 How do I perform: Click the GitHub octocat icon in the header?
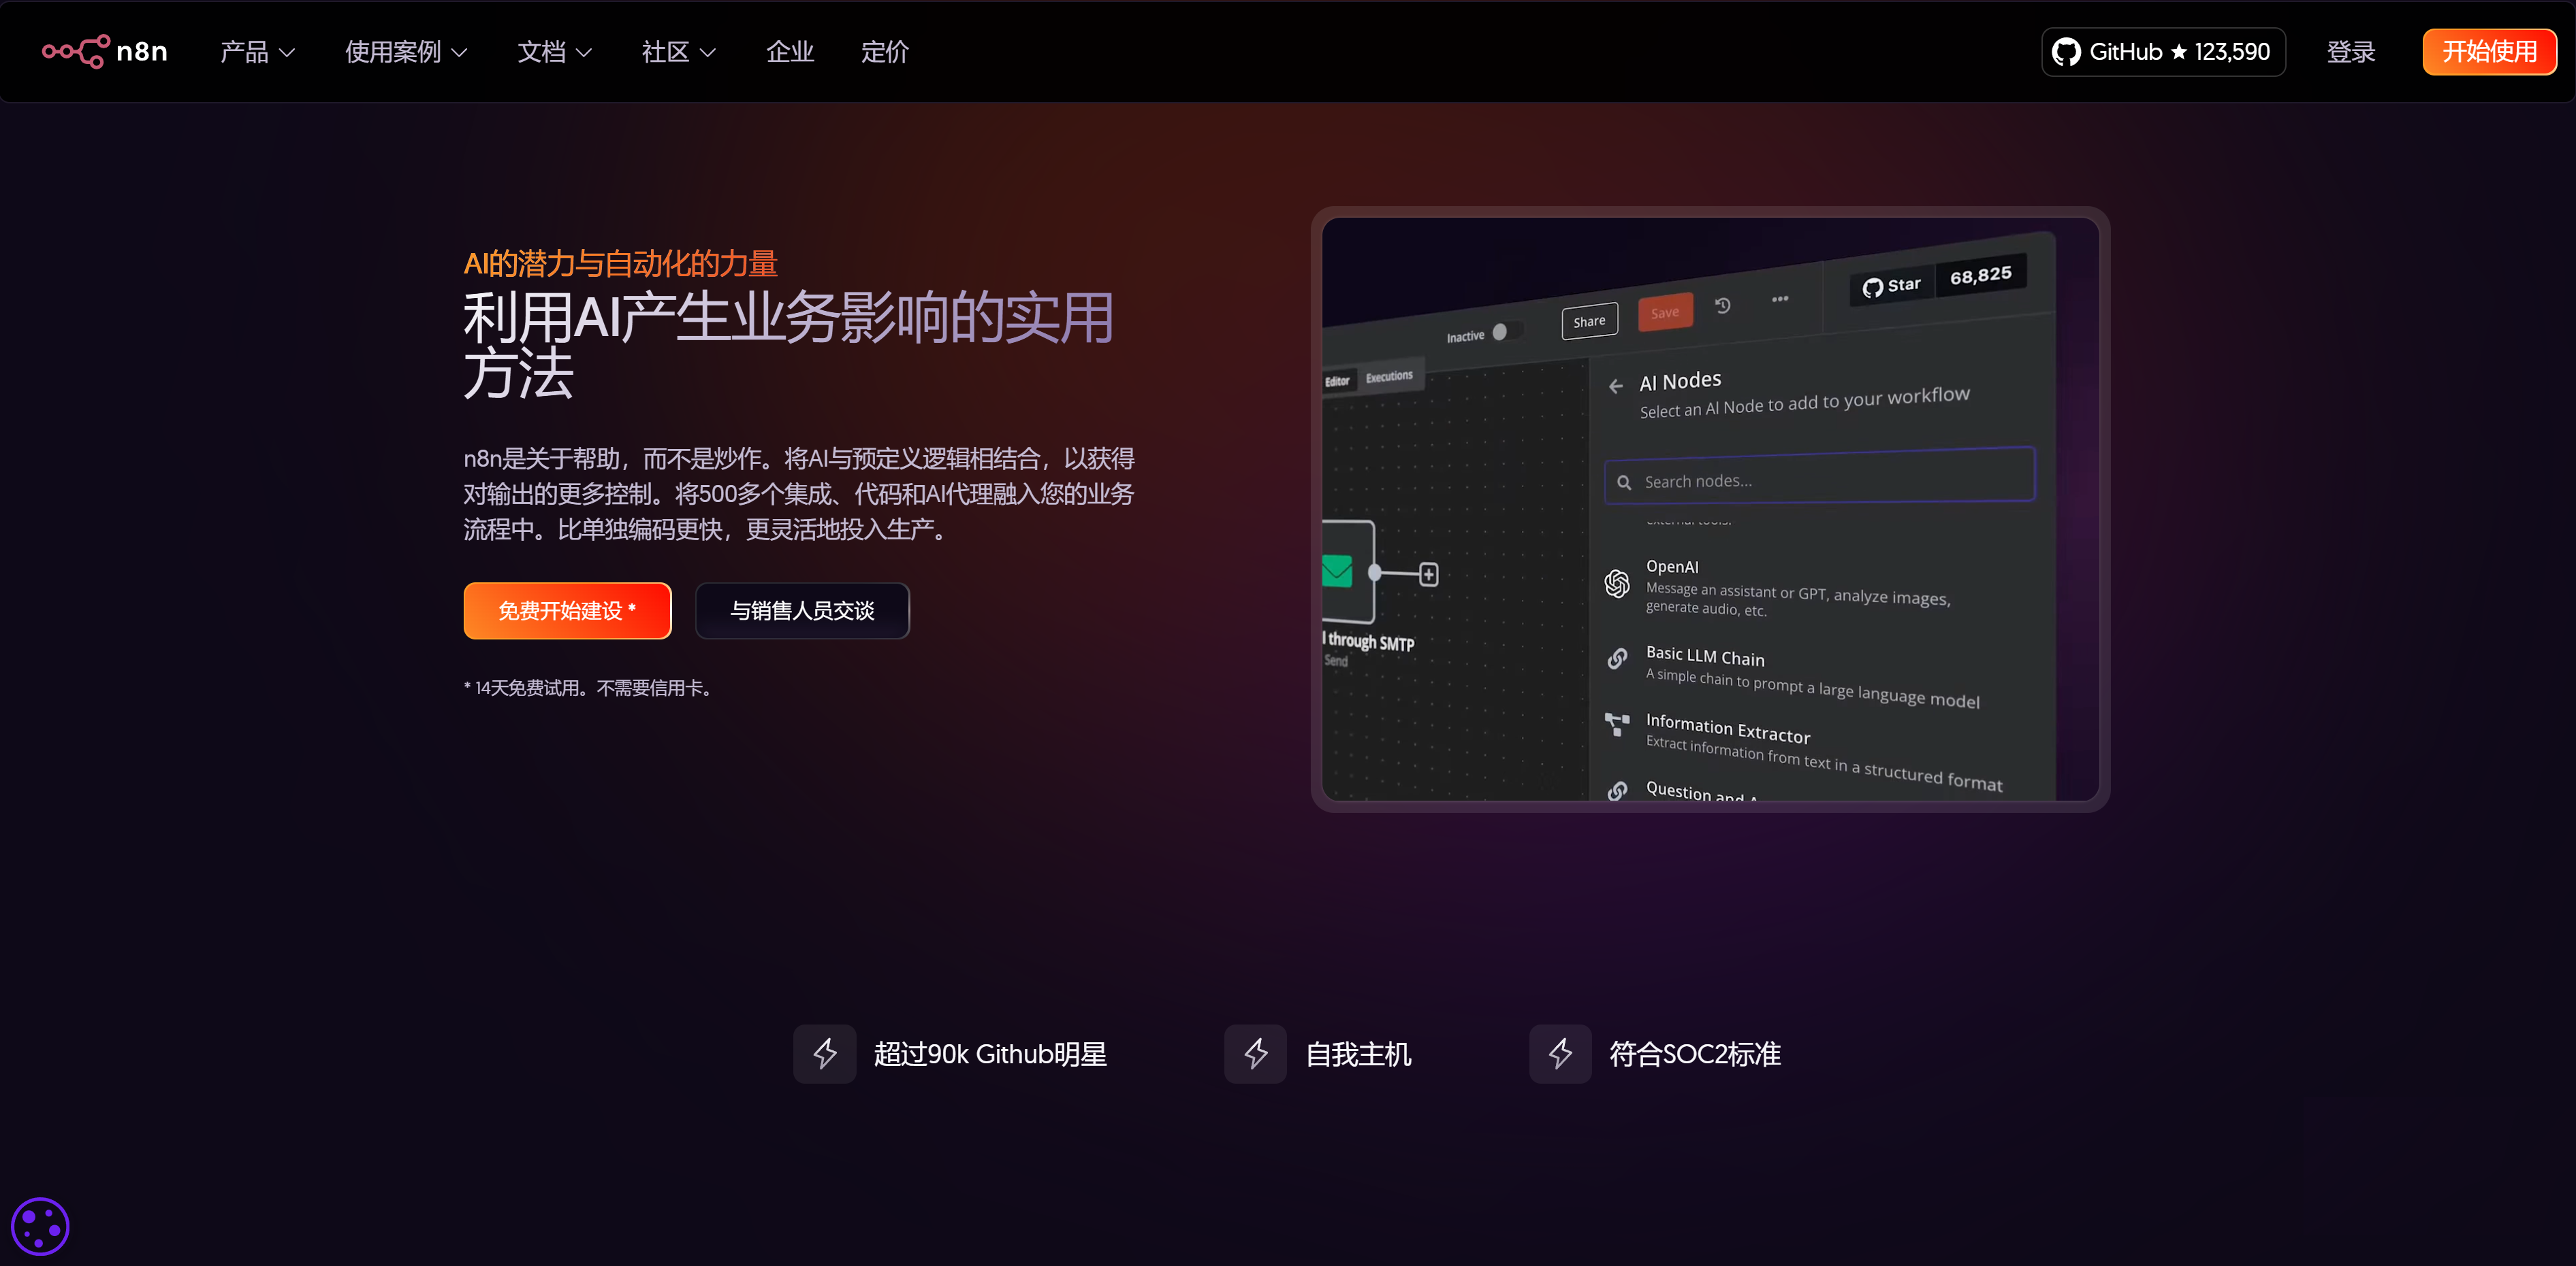2065,52
